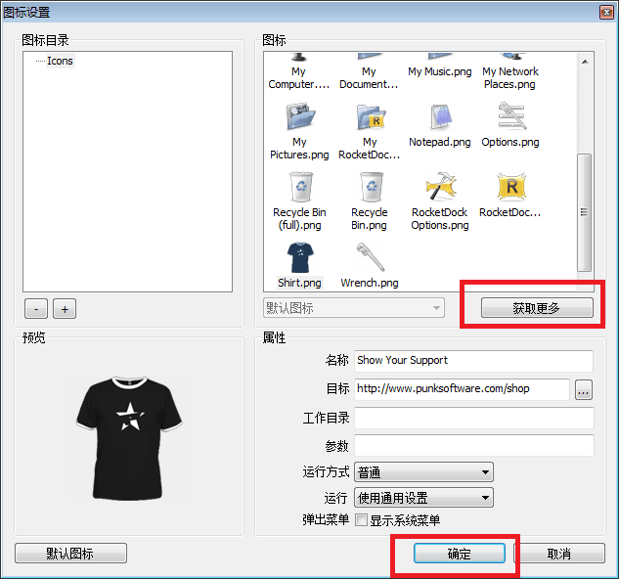Click the My Computer icon label
The width and height of the screenshot is (619, 579).
coord(299,78)
